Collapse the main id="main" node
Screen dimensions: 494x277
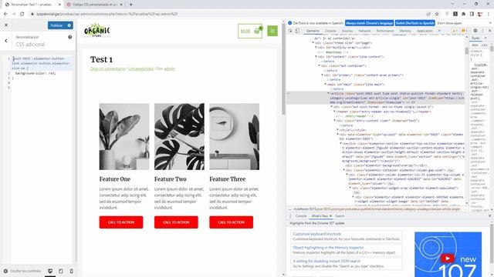[326, 85]
